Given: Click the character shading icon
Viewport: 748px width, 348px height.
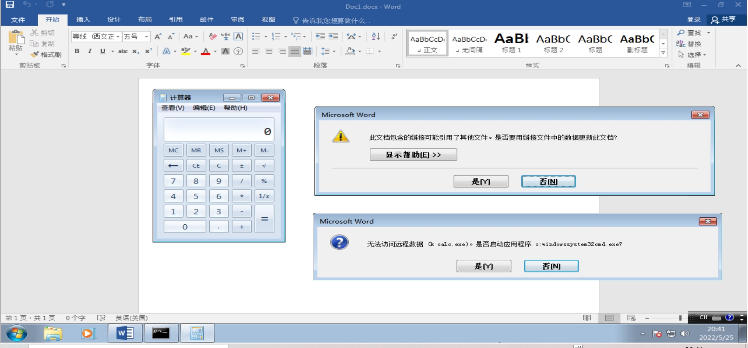Looking at the screenshot, I should pyautogui.click(x=225, y=51).
